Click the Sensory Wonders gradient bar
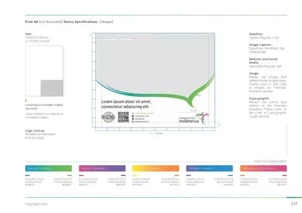The image size is (302, 213). tap(102, 168)
